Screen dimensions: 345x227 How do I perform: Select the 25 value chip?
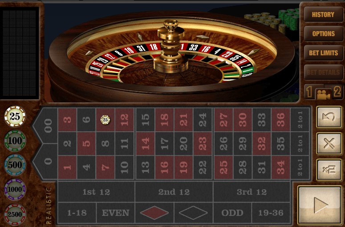(x=15, y=116)
